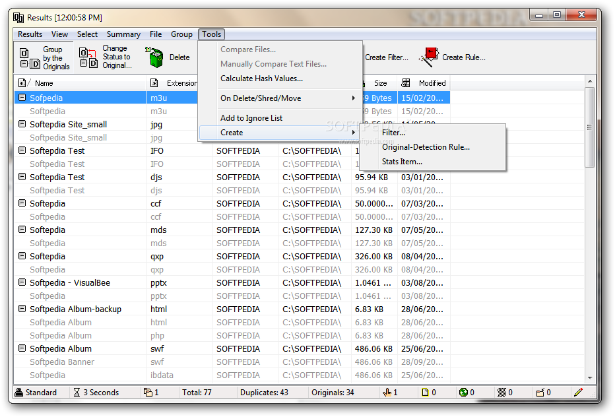The width and height of the screenshot is (615, 417).
Task: Click the Results window title bar icon
Action: coord(18,18)
